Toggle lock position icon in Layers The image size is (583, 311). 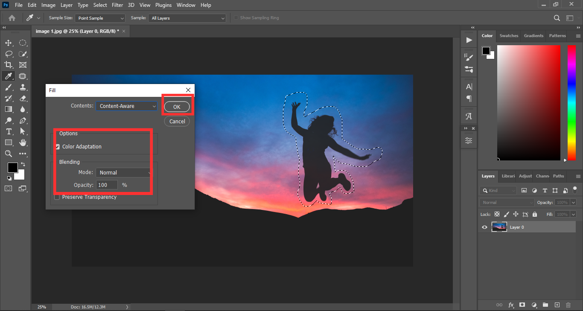point(516,214)
